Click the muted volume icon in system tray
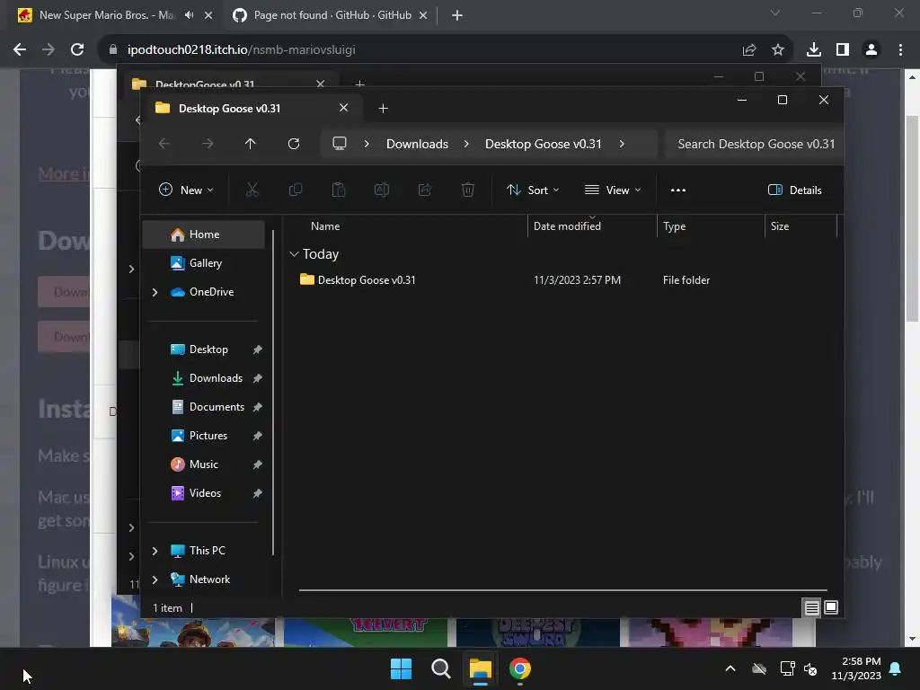The width and height of the screenshot is (920, 690). (810, 668)
